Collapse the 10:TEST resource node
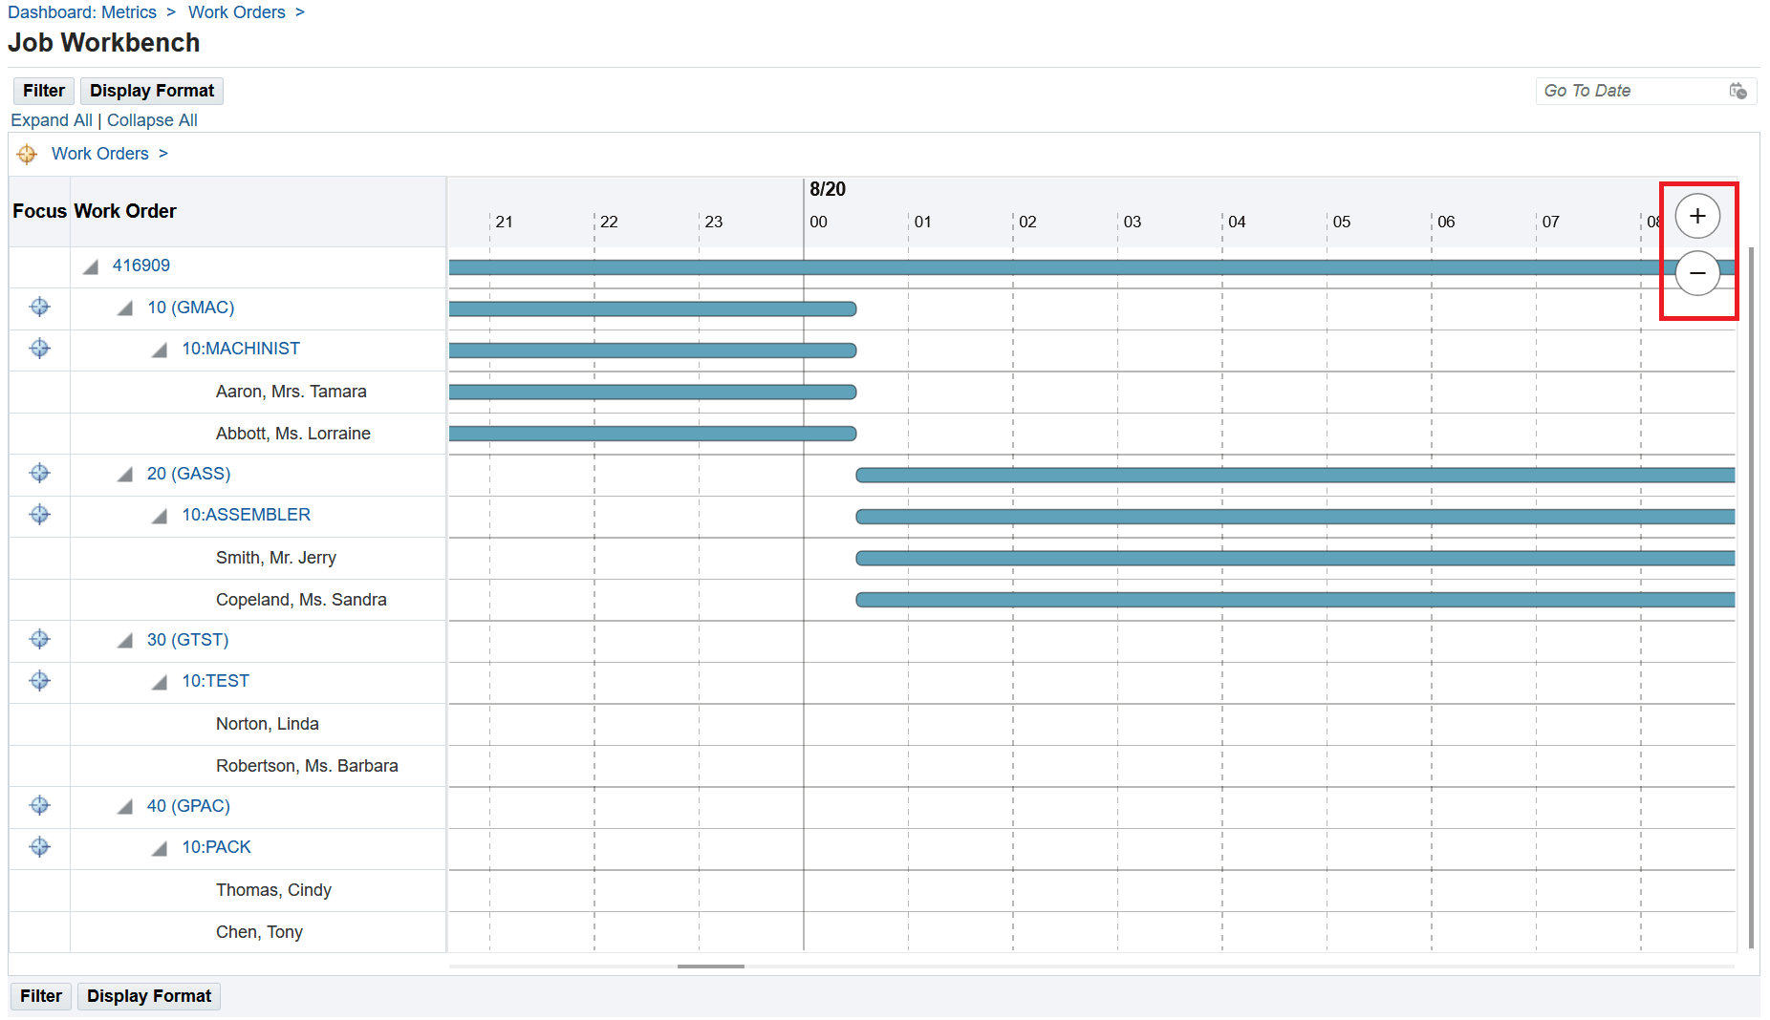 pos(160,683)
